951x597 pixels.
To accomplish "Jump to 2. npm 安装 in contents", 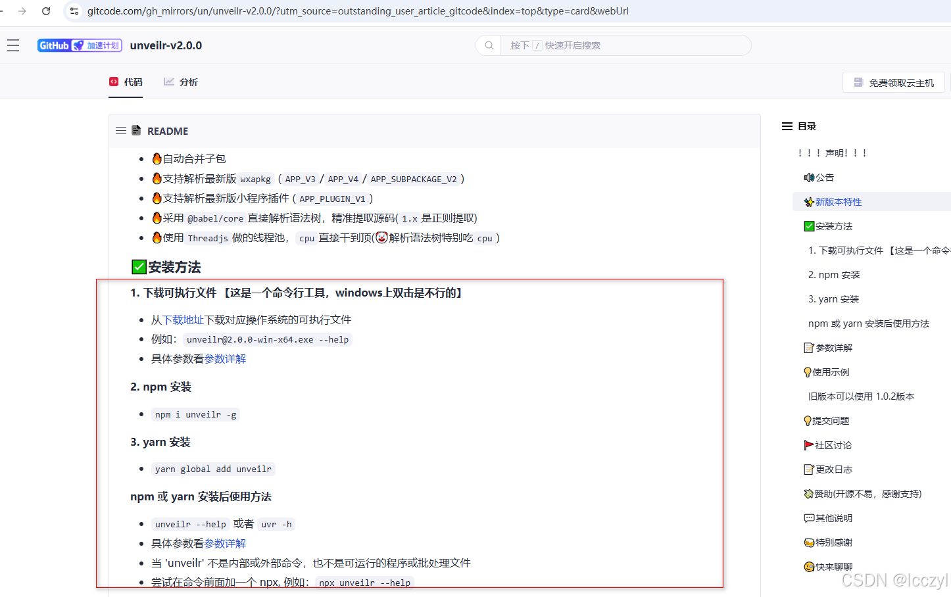I will coord(834,275).
